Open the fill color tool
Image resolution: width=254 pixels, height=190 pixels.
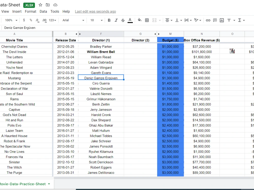[139, 20]
